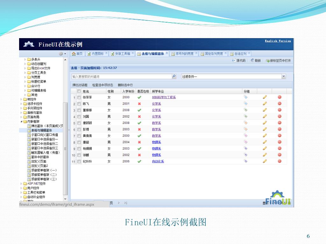The height and width of the screenshot is (244, 326).
Task: Check the checkbox for row 黄倩倩
Action: [79, 136]
